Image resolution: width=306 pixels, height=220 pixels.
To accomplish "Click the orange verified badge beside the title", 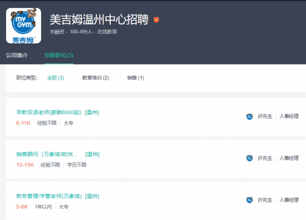I will click(156, 20).
